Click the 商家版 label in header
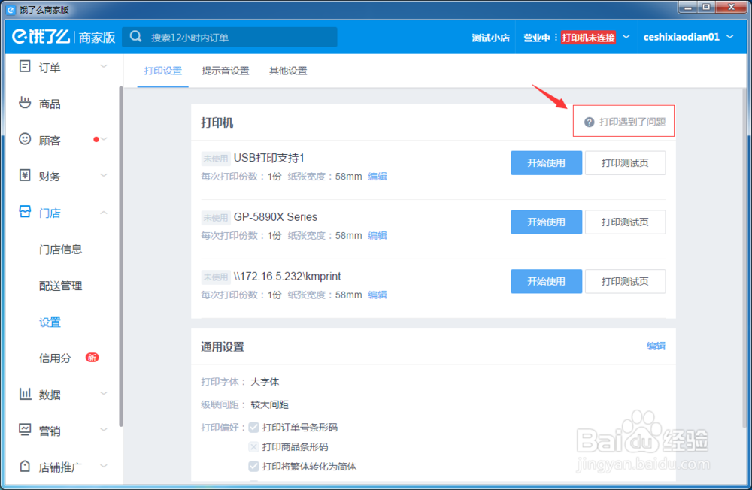This screenshot has height=490, width=752. (x=97, y=38)
